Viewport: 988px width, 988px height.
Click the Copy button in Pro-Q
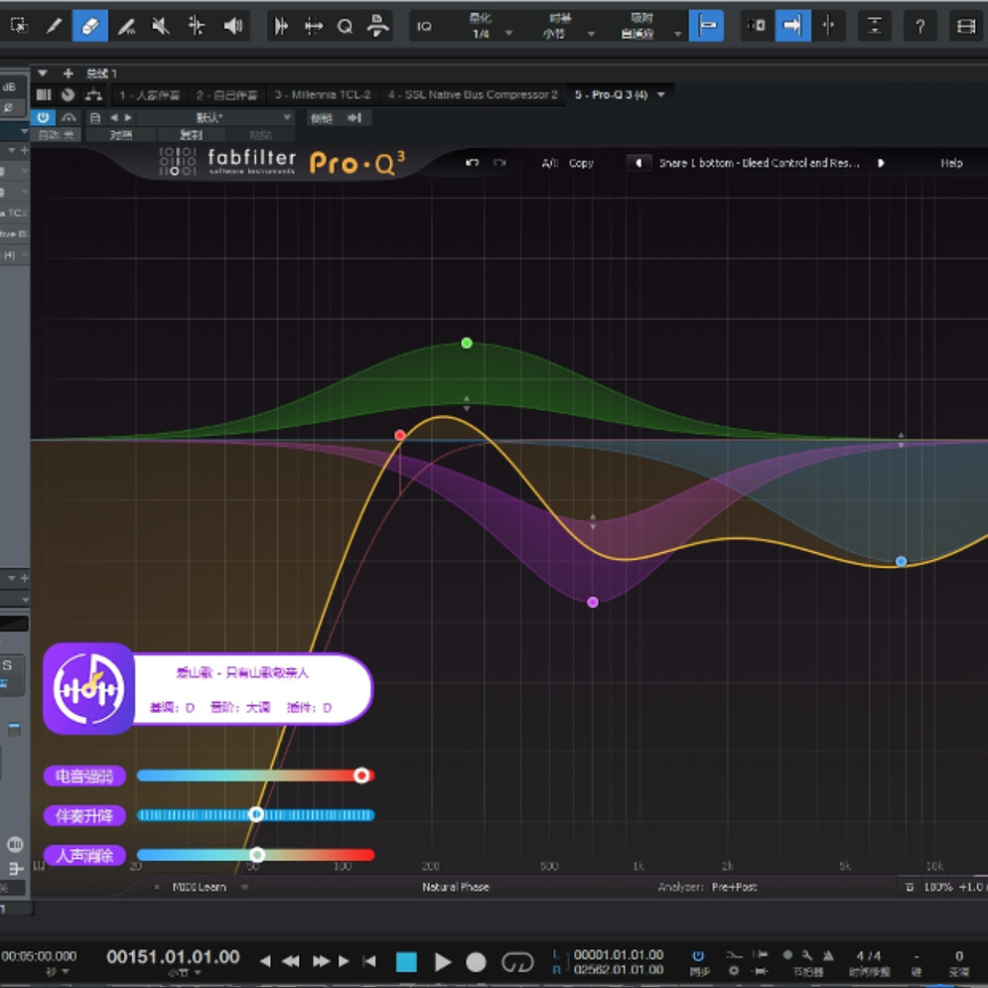[580, 163]
